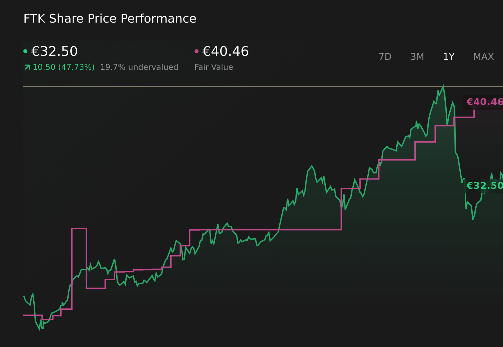Switch to the 7D time range
This screenshot has height=347, width=503.
point(385,57)
